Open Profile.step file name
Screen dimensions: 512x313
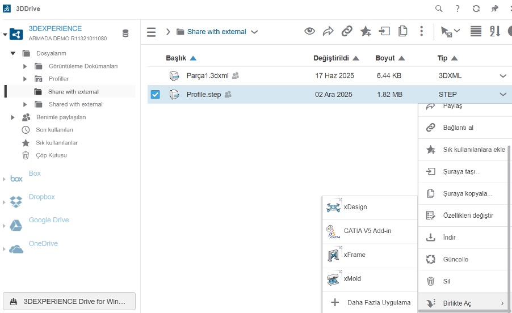204,95
